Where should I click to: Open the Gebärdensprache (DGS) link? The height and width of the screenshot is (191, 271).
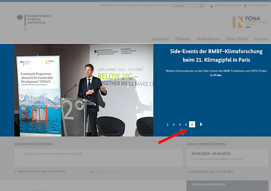tap(225, 6)
